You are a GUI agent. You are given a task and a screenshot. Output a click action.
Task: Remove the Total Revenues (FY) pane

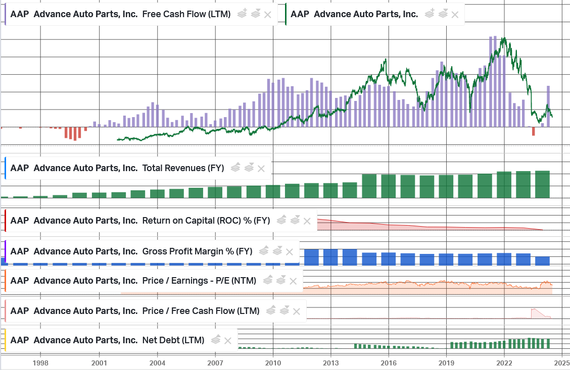tap(261, 169)
